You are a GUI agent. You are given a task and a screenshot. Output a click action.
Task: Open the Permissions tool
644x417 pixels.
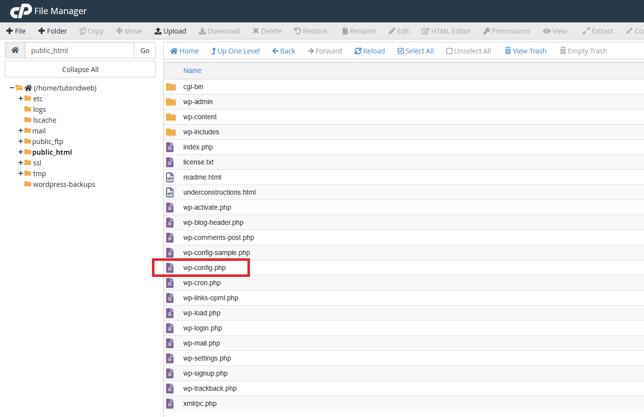[507, 31]
